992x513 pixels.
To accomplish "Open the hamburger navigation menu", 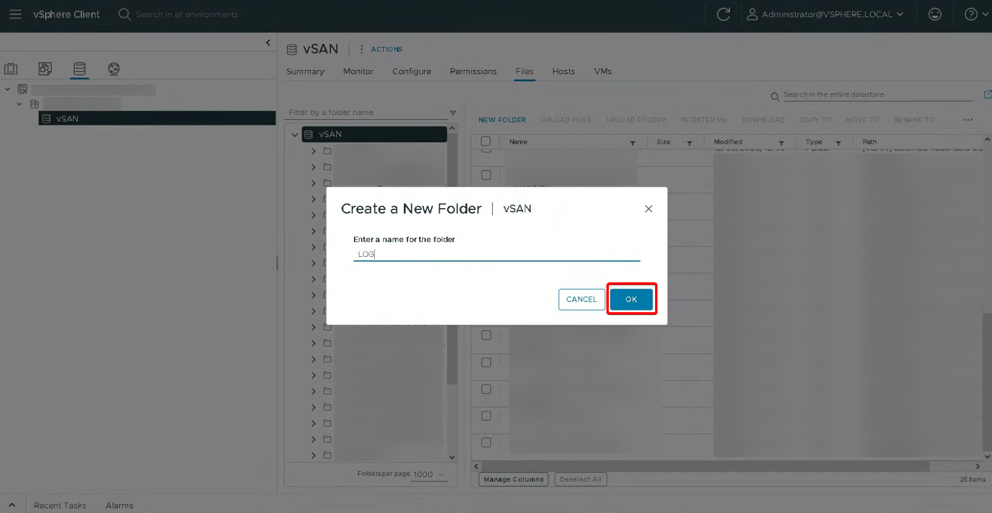I will click(15, 14).
